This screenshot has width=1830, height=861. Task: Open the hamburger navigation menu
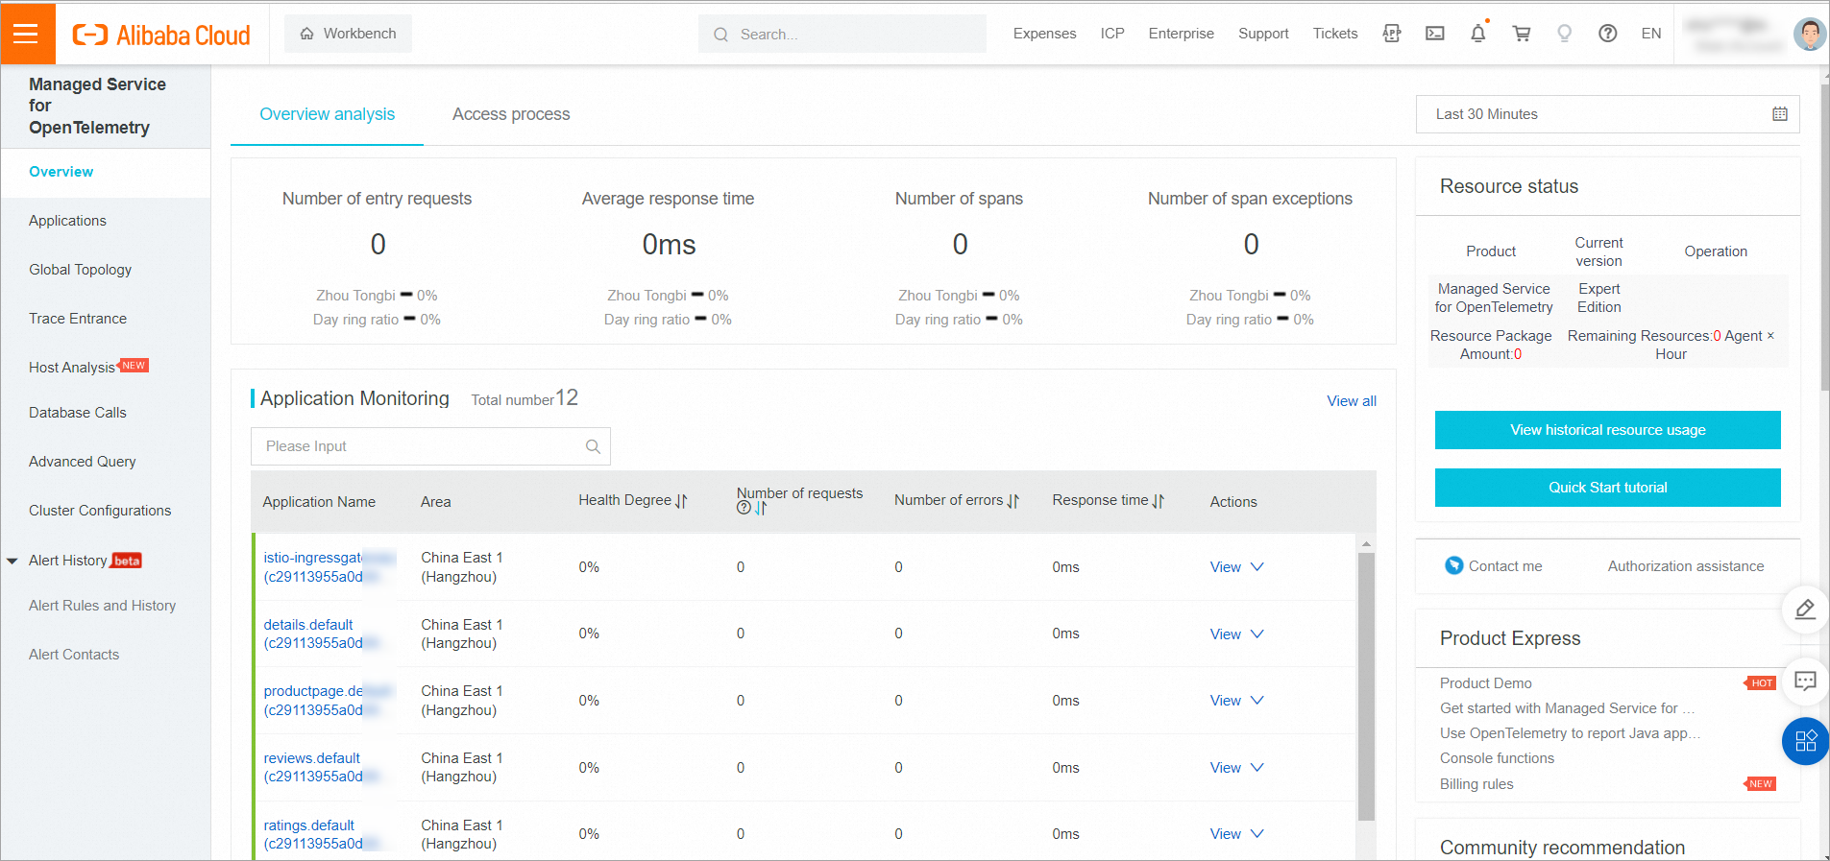pyautogui.click(x=27, y=34)
